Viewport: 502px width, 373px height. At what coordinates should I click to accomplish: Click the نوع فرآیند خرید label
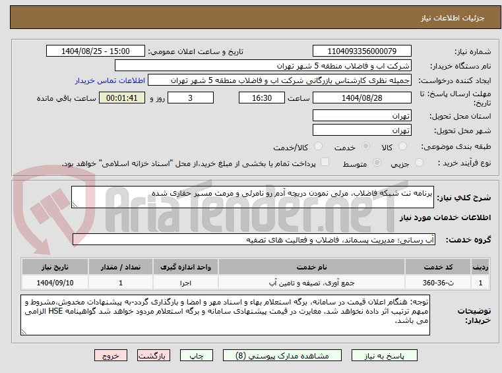[464, 163]
